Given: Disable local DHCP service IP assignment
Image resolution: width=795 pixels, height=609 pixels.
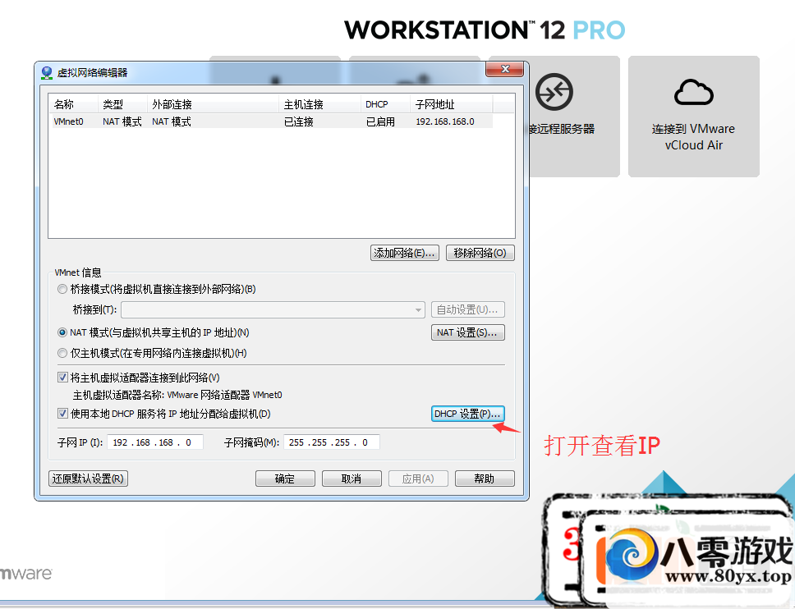Looking at the screenshot, I should 63,413.
